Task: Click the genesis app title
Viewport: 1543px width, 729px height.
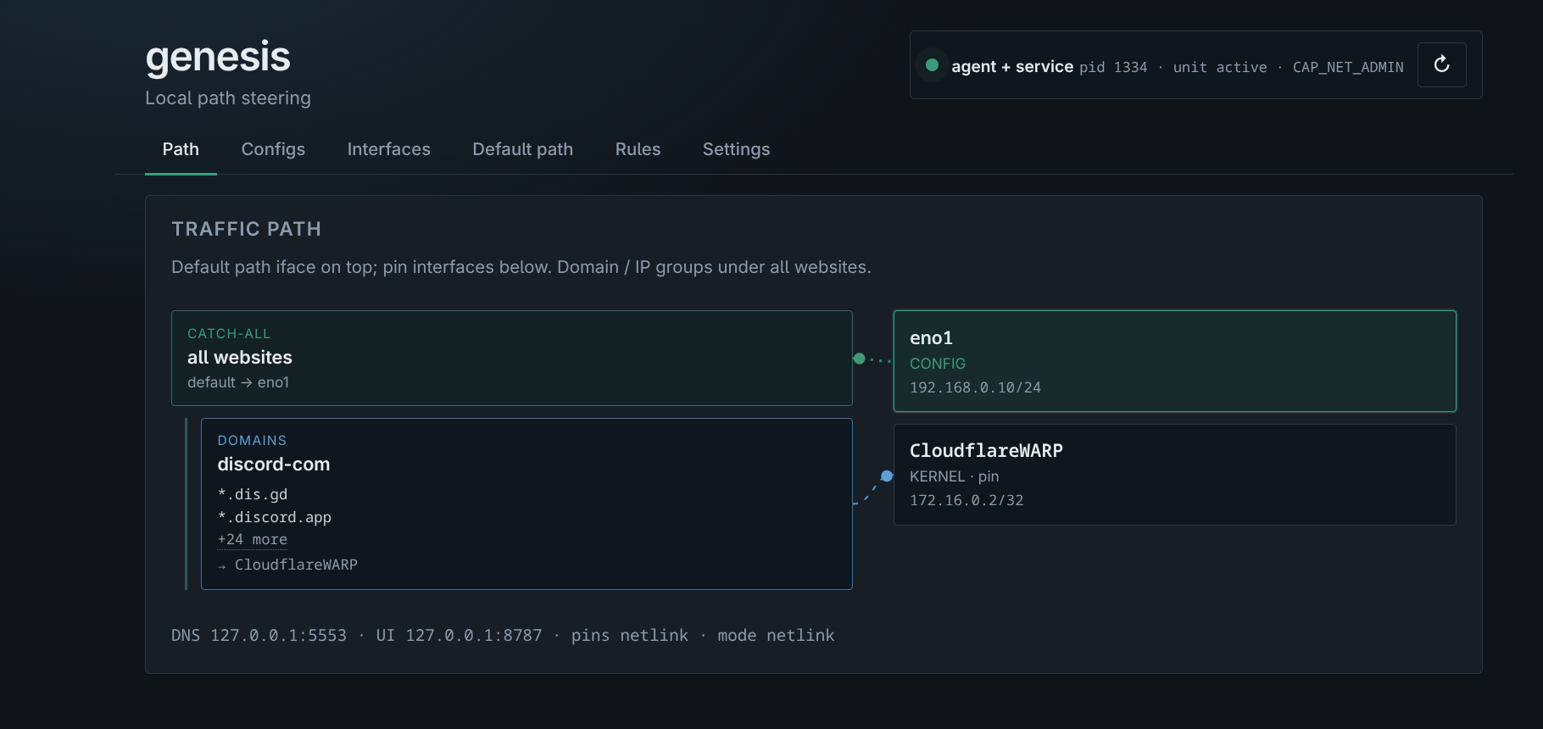Action: click(x=218, y=57)
